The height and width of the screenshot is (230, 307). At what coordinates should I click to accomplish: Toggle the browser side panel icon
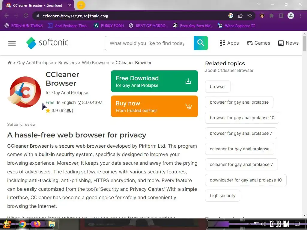tap(281, 16)
